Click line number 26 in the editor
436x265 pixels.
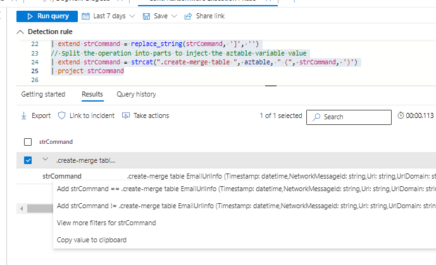[35, 80]
